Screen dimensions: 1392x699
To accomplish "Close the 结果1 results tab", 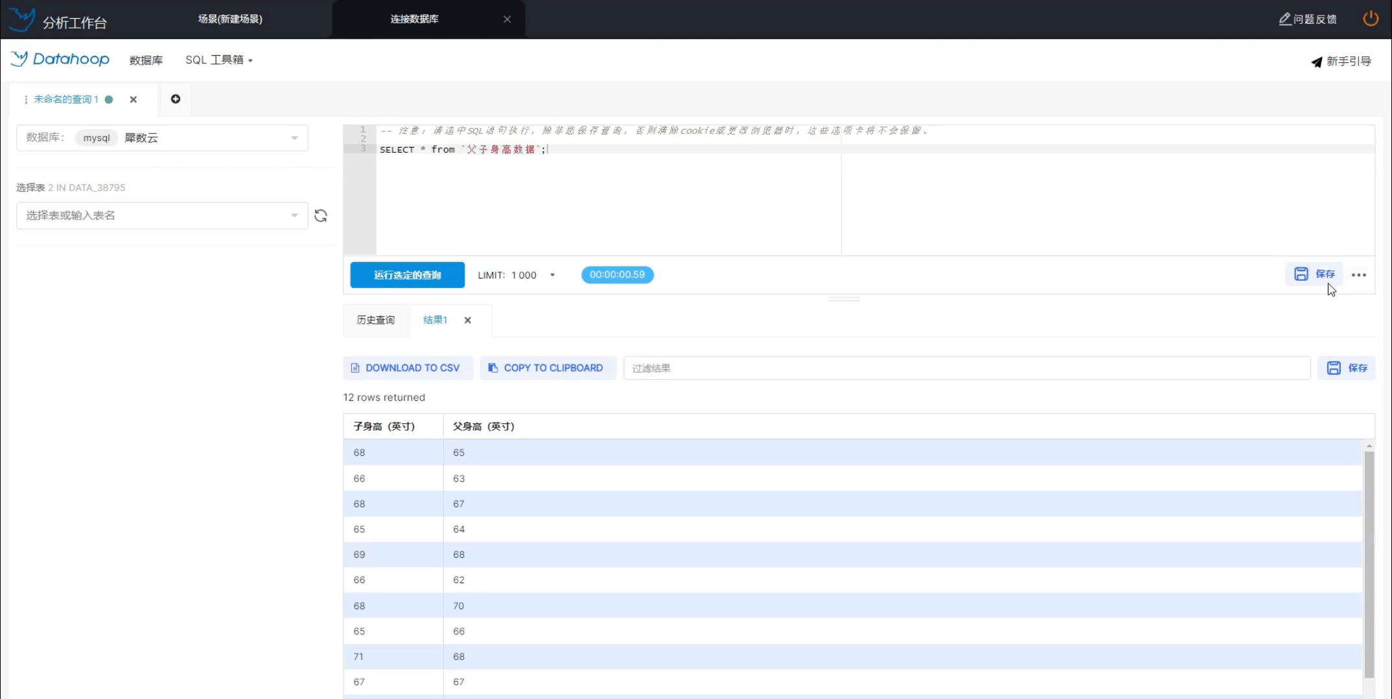I will [x=467, y=320].
